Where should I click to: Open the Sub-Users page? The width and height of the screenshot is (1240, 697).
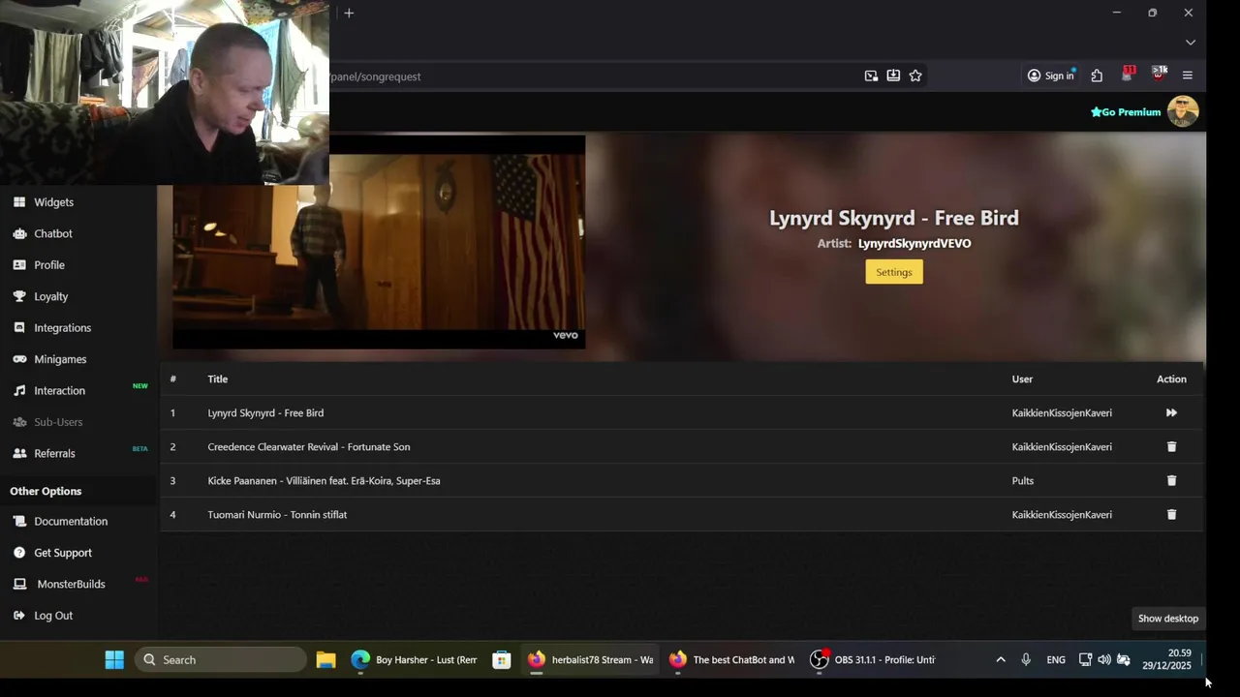(58, 422)
